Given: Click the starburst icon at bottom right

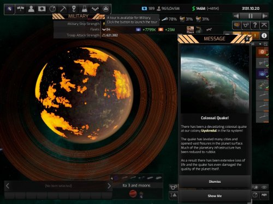Looking at the screenshot, I should click(256, 187).
